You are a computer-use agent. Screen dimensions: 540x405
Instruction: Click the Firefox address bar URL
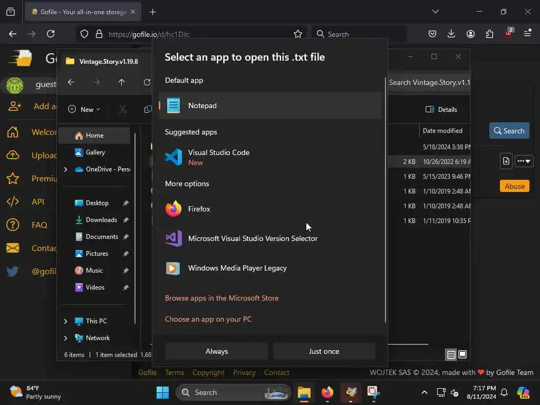(x=149, y=34)
